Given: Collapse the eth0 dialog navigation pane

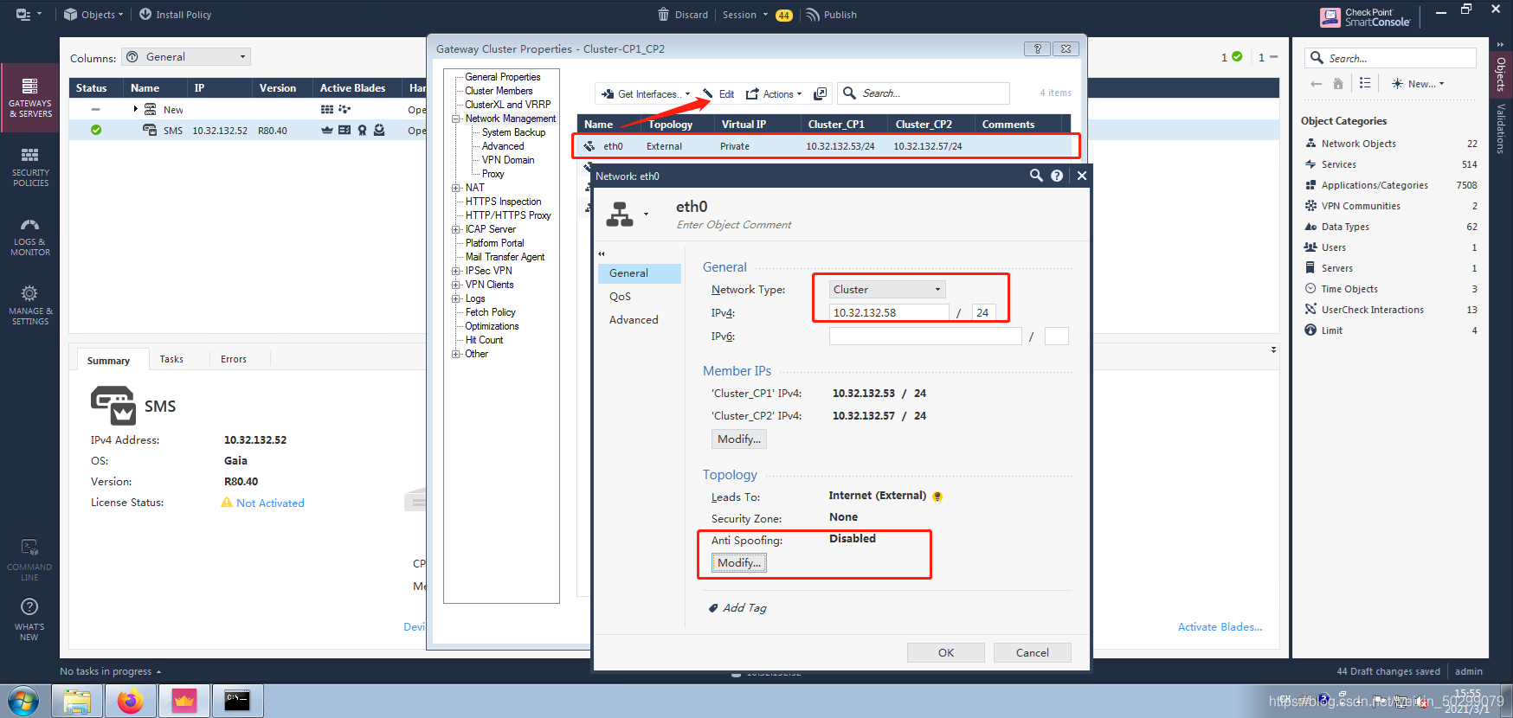Looking at the screenshot, I should point(602,253).
